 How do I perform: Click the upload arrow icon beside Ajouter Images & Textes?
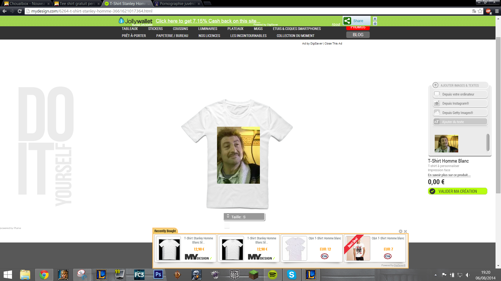(436, 85)
